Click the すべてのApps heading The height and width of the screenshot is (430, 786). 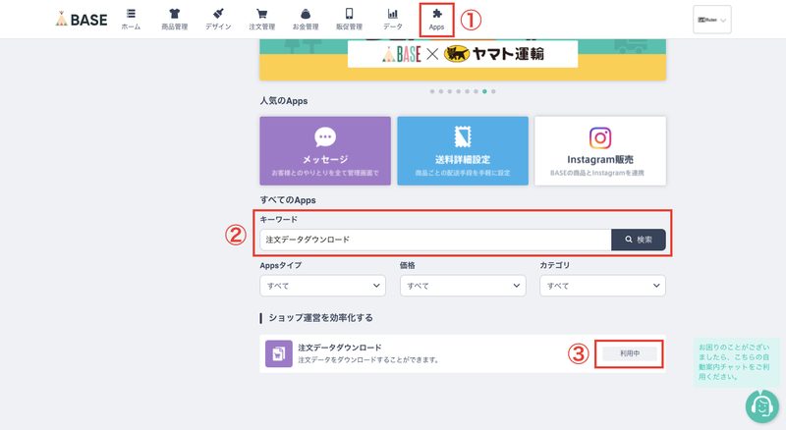point(288,200)
